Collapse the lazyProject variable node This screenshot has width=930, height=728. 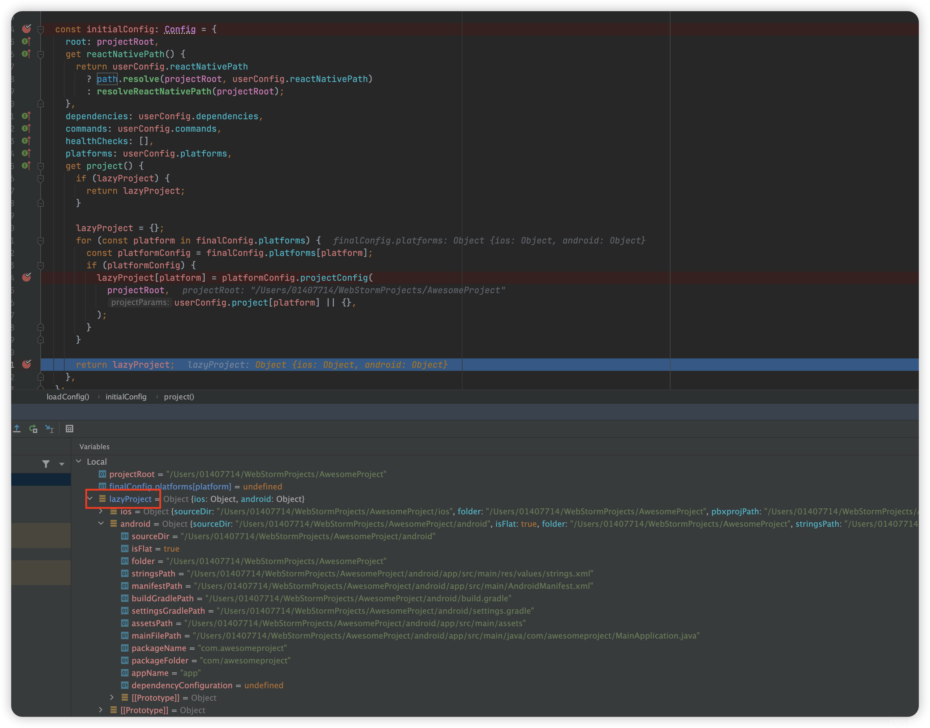coord(90,498)
